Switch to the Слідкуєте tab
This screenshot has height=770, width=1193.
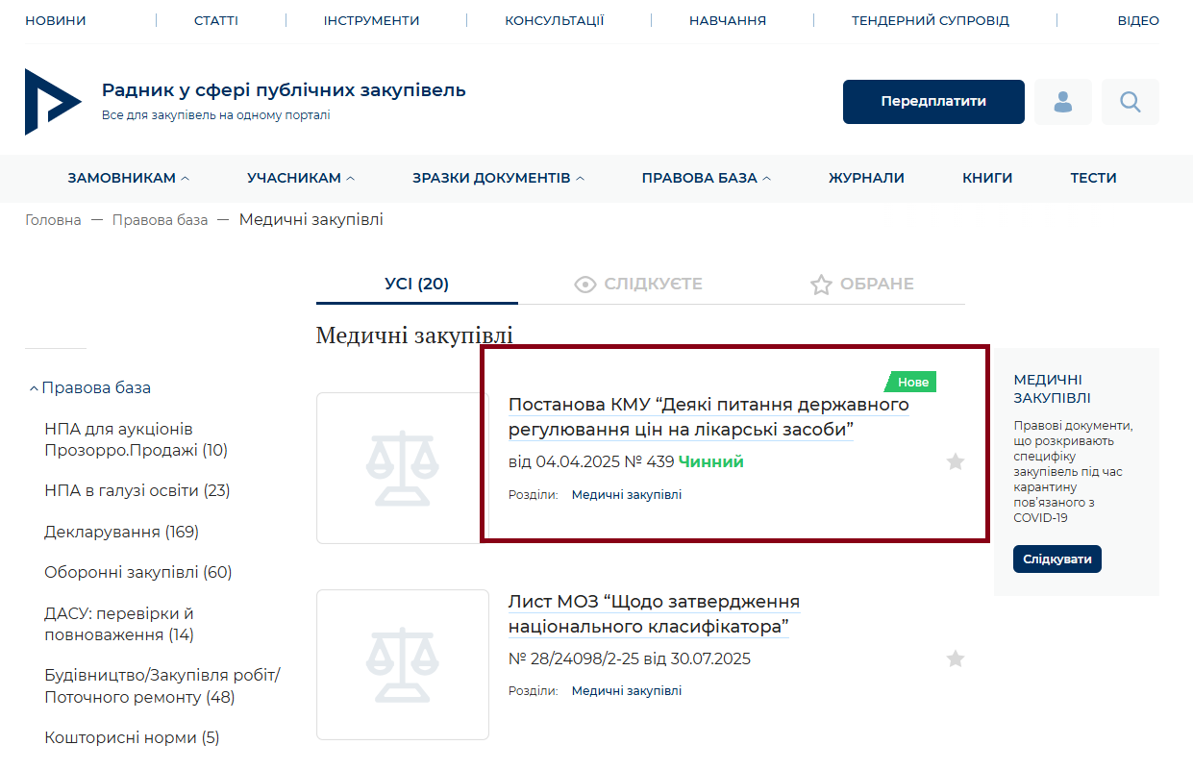(x=638, y=285)
